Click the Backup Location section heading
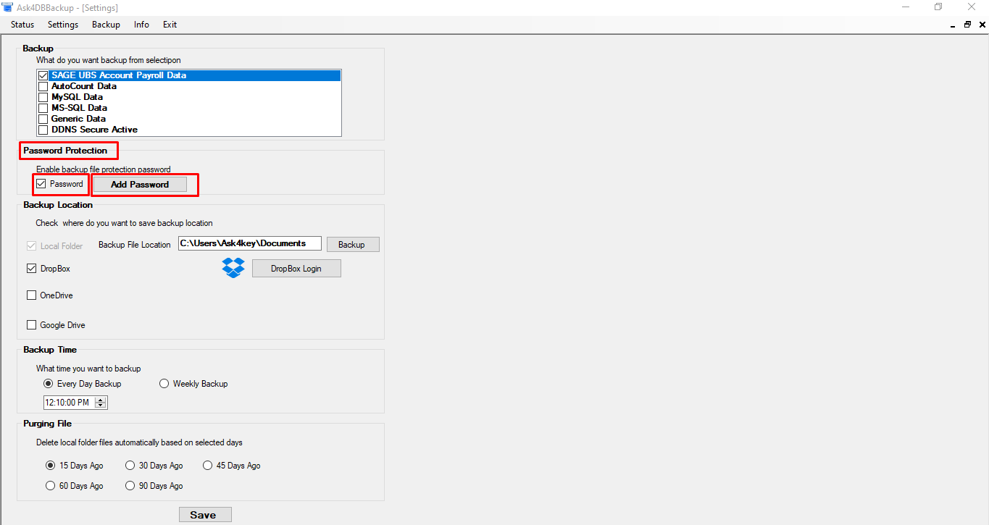The height and width of the screenshot is (525, 989). point(58,205)
